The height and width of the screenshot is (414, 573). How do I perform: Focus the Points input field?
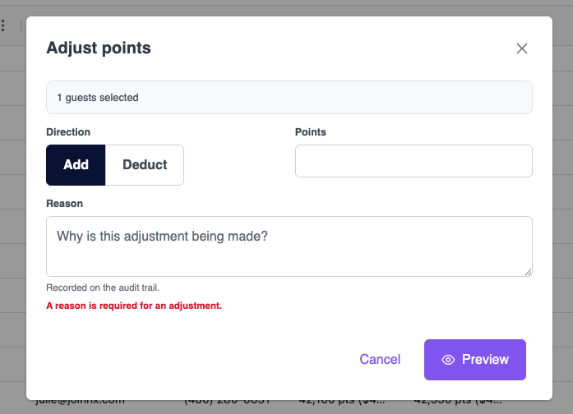414,161
